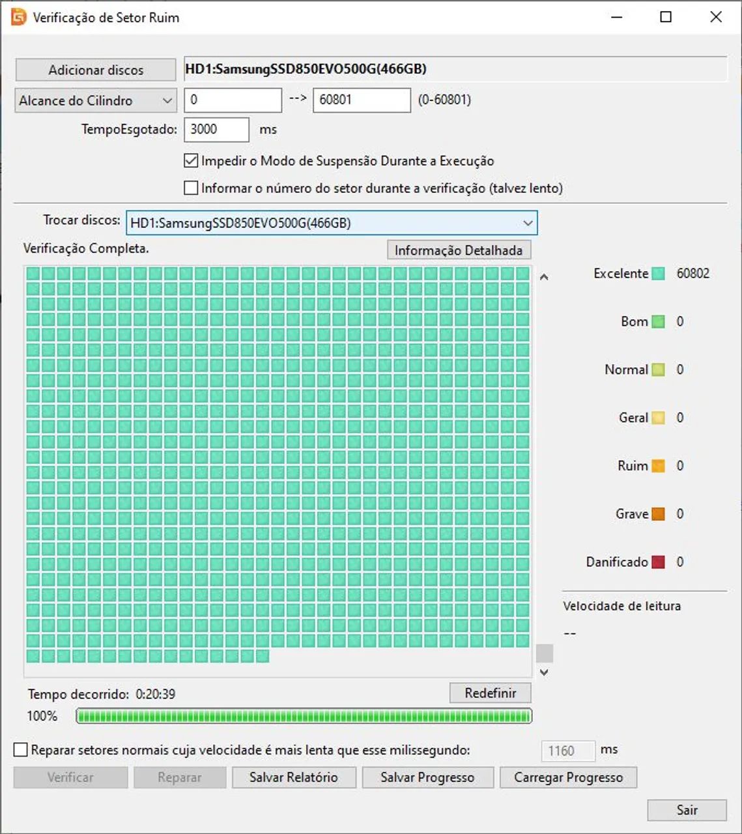Minimize the Verificação de Setor Ruim window
The image size is (742, 834).
point(616,17)
